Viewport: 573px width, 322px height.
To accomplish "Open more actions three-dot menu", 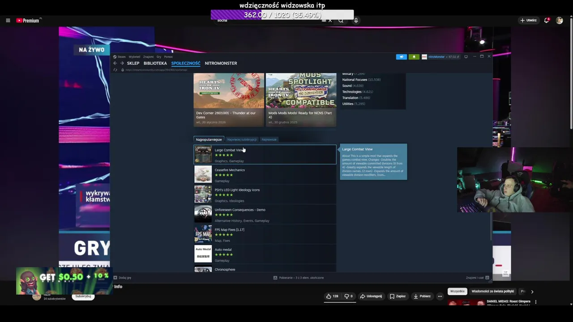I will pos(440,296).
